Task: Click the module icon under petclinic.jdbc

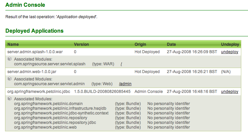Action: point(10,99)
